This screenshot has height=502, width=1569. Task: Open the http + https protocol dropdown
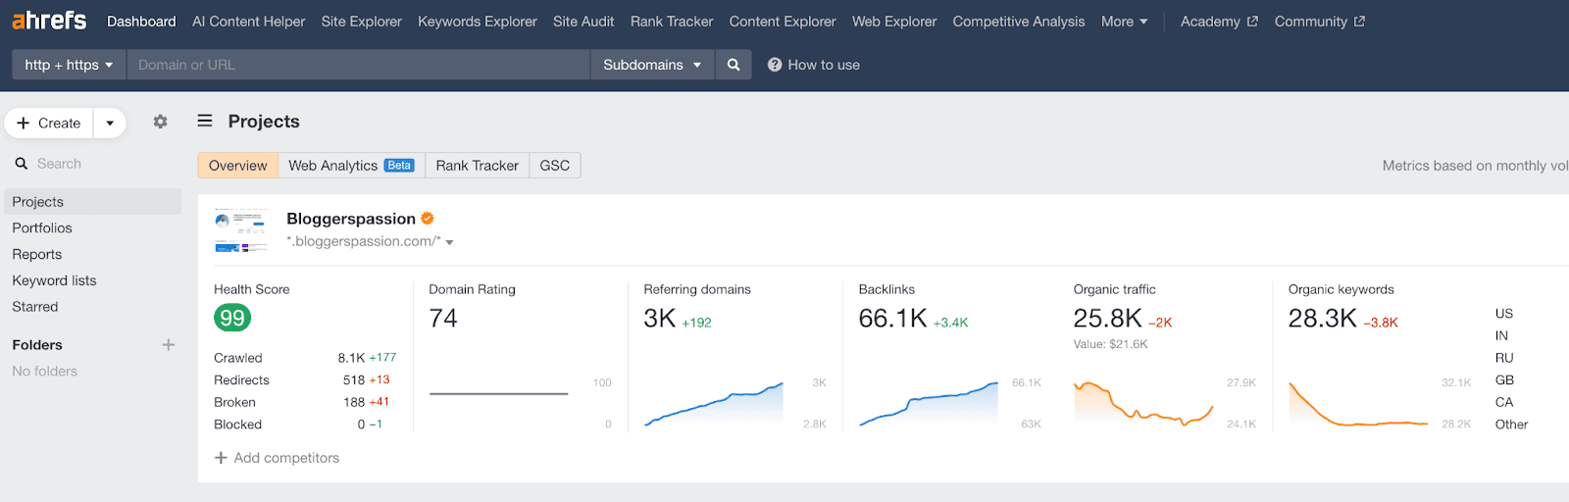(69, 65)
